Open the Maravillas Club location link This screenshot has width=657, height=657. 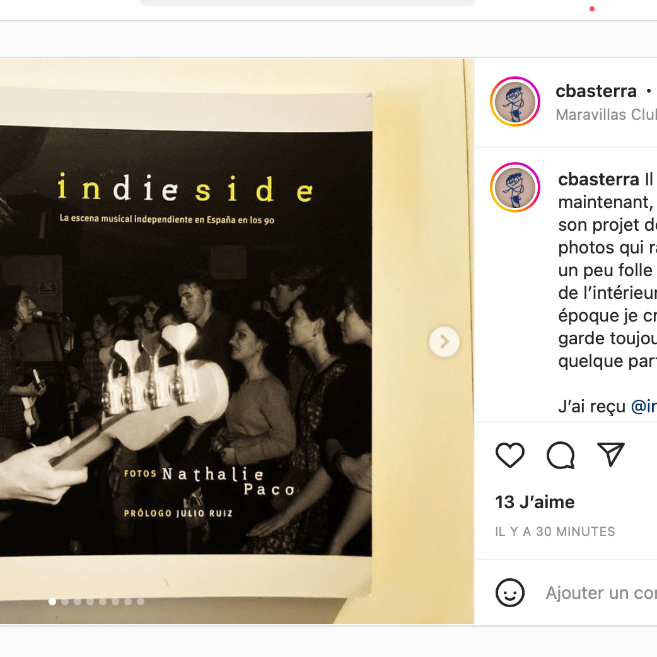(x=606, y=114)
